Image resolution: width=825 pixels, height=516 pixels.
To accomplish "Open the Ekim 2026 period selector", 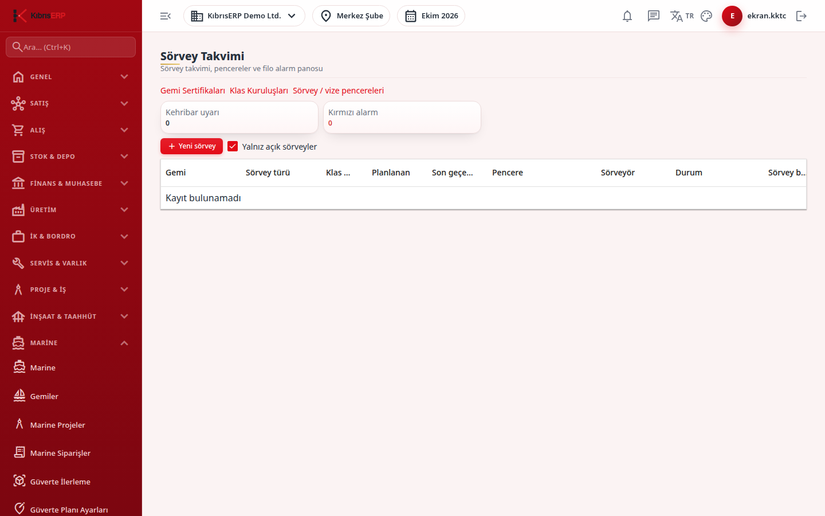I will (x=431, y=16).
